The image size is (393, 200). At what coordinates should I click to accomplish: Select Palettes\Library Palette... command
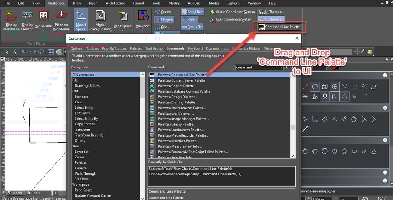click(x=177, y=124)
